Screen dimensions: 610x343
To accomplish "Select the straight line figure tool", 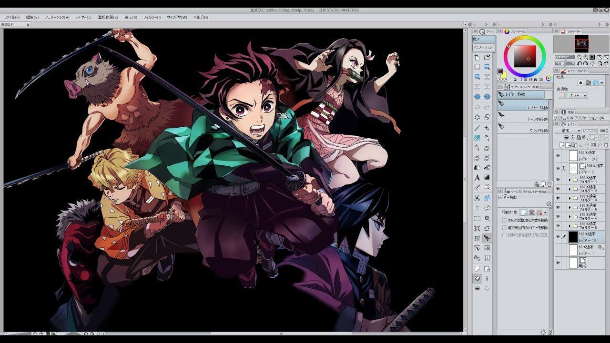I will coord(477,128).
